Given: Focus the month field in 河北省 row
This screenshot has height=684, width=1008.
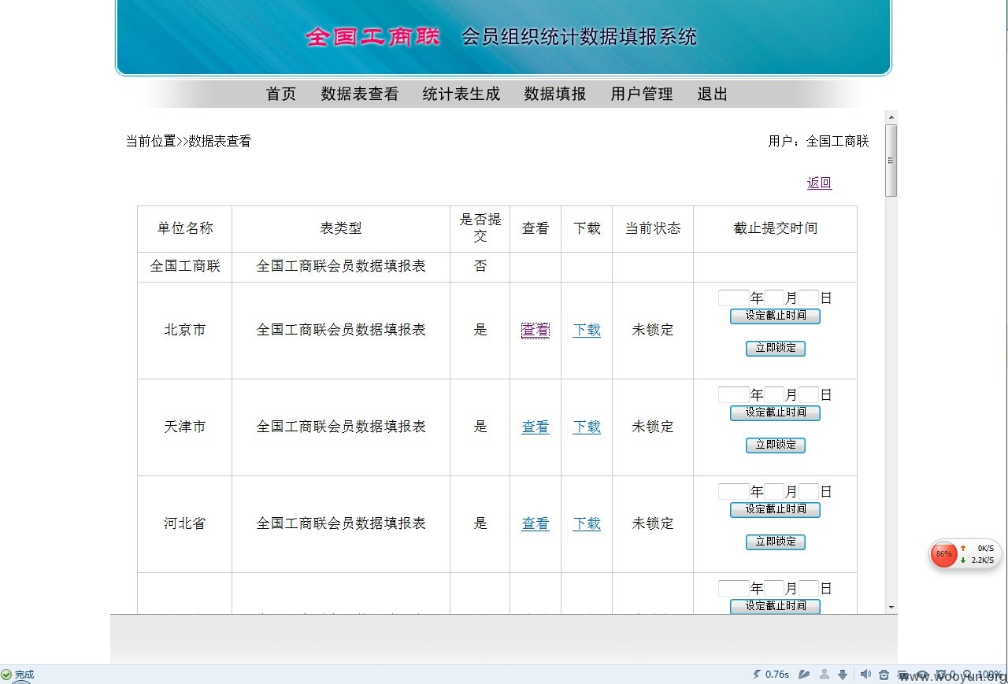Looking at the screenshot, I should tap(774, 492).
